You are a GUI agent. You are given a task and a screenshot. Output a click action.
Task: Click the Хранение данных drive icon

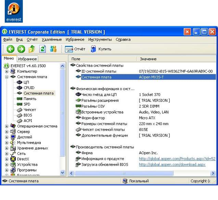(x=13, y=148)
